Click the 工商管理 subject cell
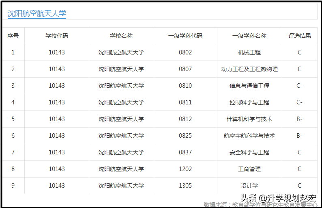This screenshot has width=322, height=208. click(x=249, y=169)
